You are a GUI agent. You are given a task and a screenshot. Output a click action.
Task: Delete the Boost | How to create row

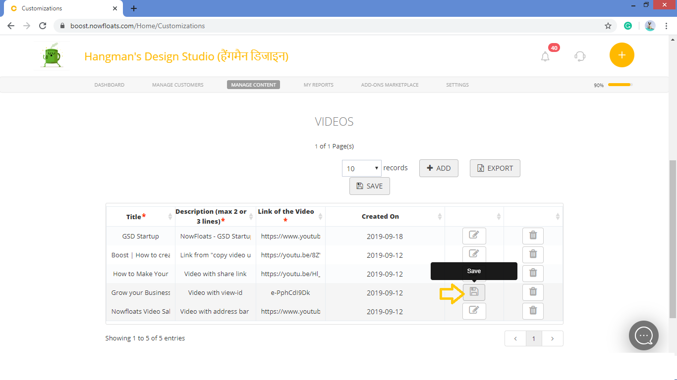(533, 255)
